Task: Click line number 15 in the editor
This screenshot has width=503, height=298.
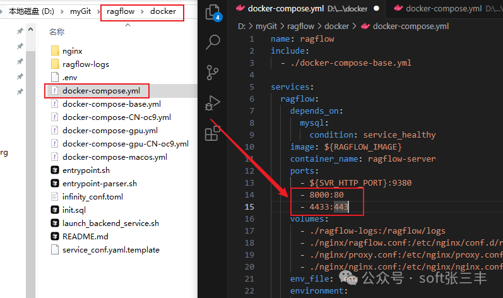Action: coord(249,207)
